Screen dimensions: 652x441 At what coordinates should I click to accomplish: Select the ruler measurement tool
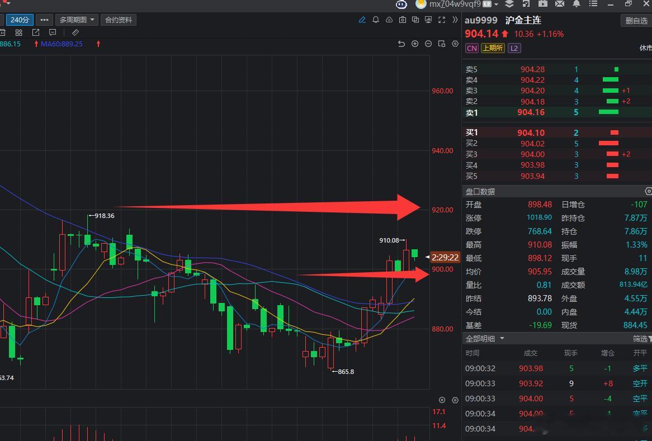(75, 32)
